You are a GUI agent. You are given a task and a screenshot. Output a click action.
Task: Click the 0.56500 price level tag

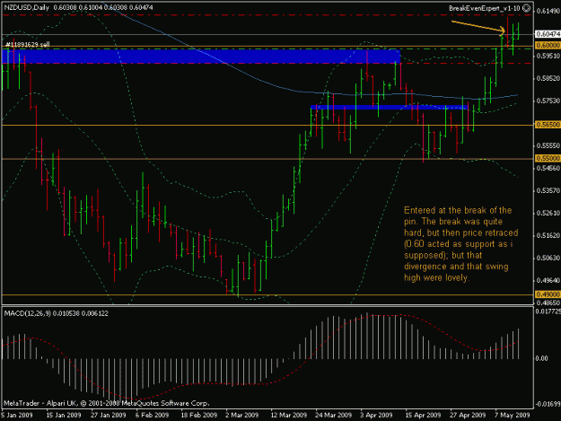[548, 125]
